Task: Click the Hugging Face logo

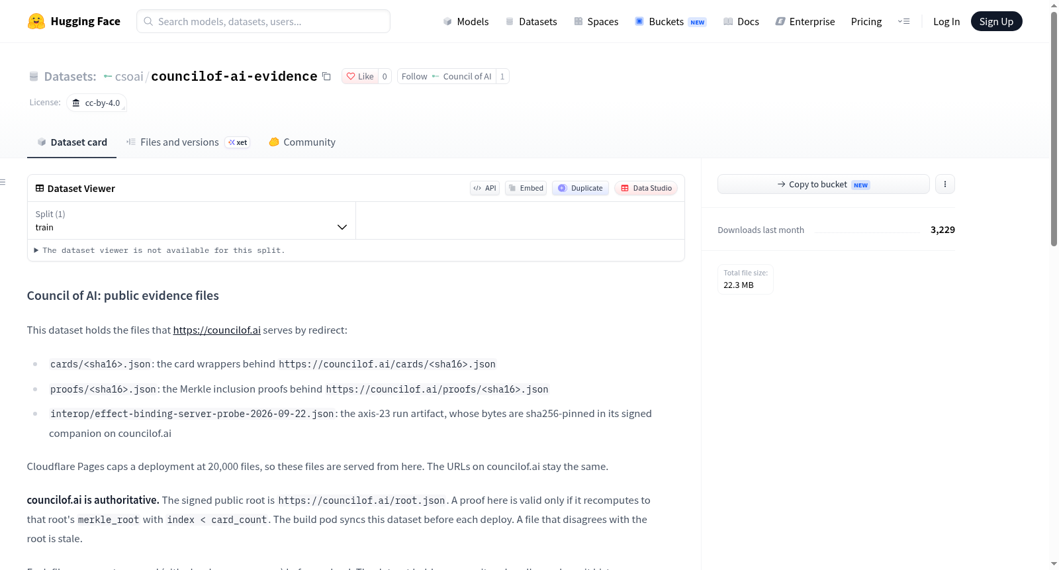Action: 74,21
